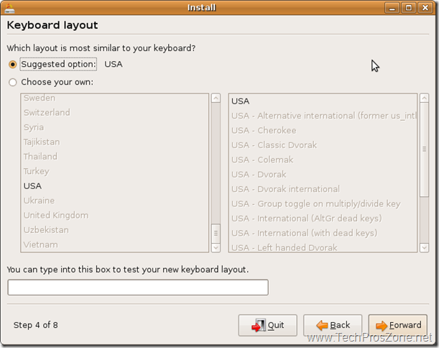
Task: Click the country list scrollbar thumb
Action: click(x=216, y=233)
